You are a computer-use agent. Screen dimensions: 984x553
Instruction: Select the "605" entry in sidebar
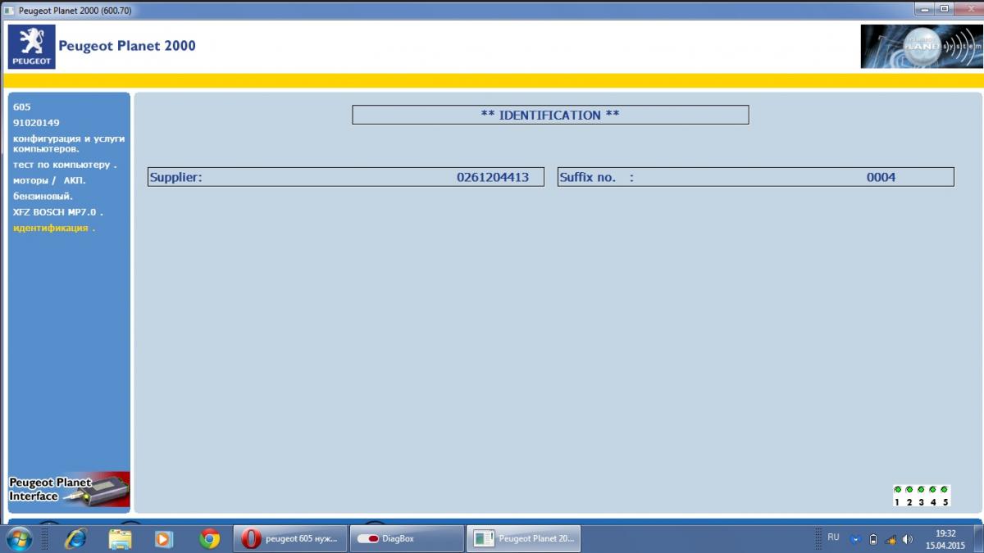[x=22, y=107]
